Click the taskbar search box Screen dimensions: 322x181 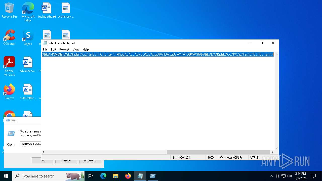tap(48, 176)
